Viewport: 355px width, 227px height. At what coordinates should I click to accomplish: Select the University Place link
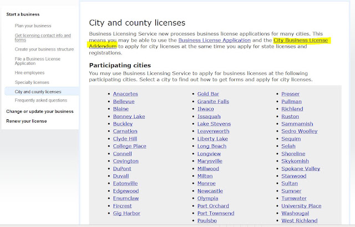(302, 206)
